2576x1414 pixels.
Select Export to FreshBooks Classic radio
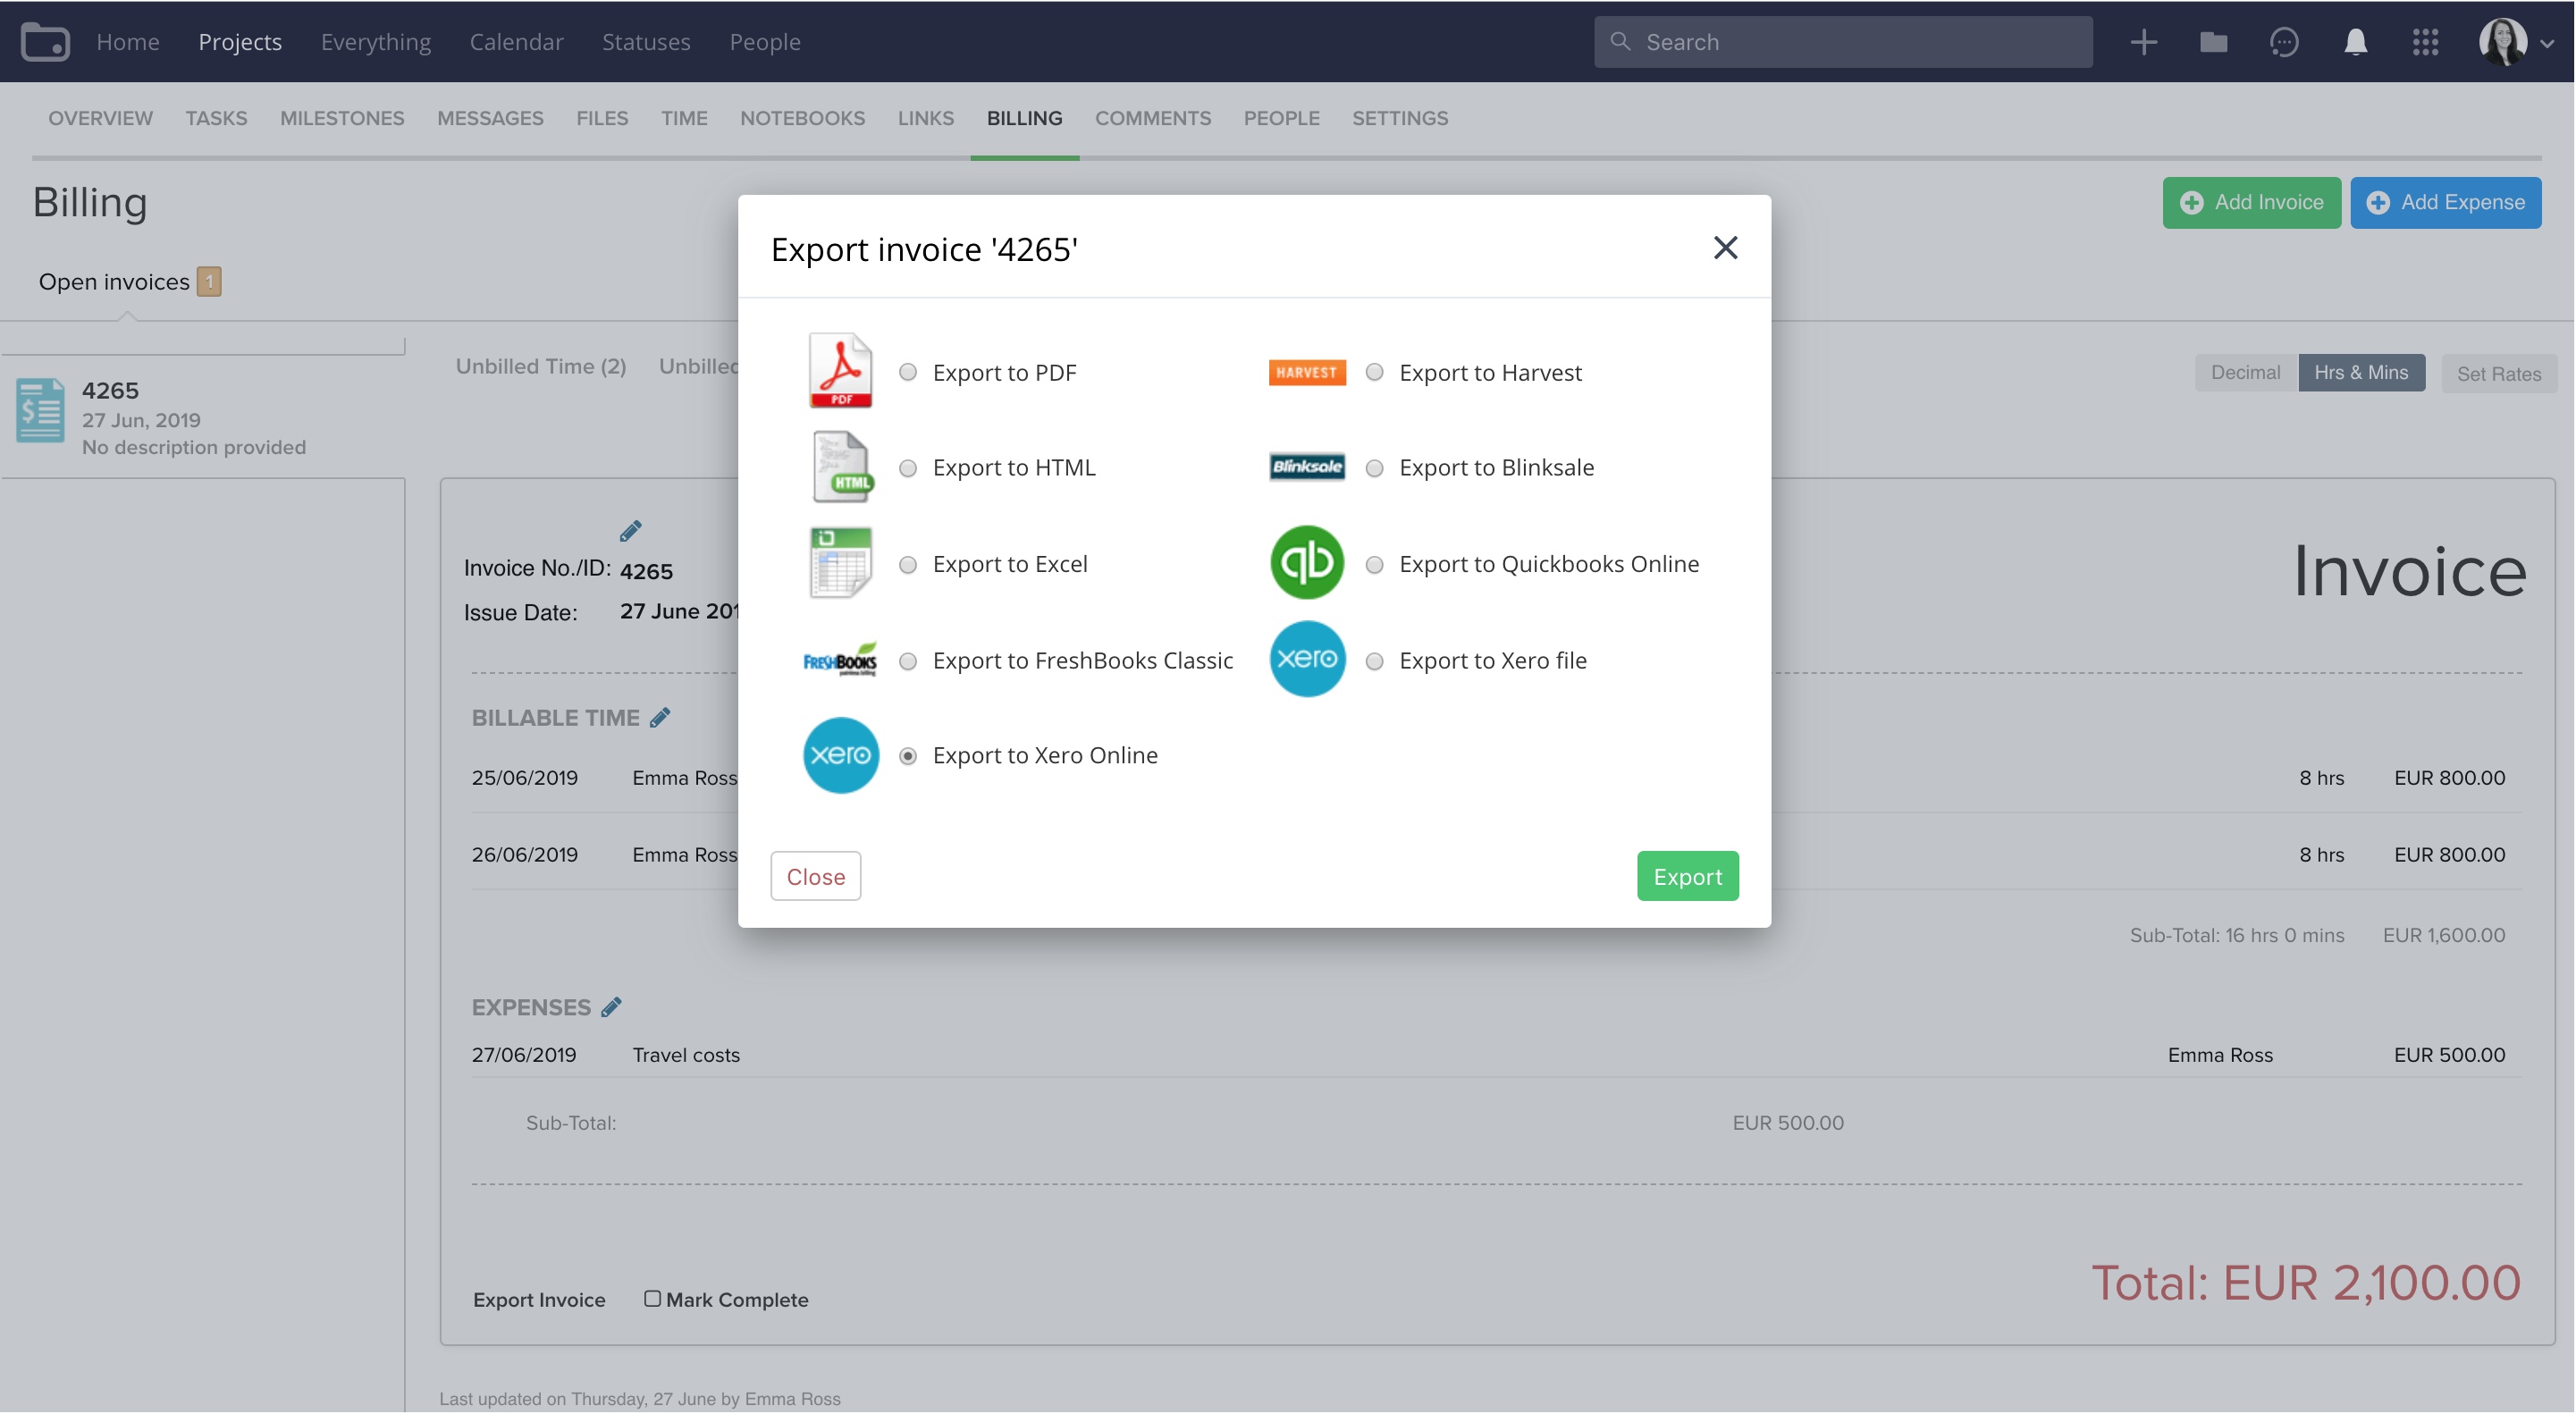tap(907, 661)
